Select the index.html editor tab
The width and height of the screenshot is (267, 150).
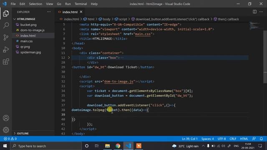(x=70, y=12)
